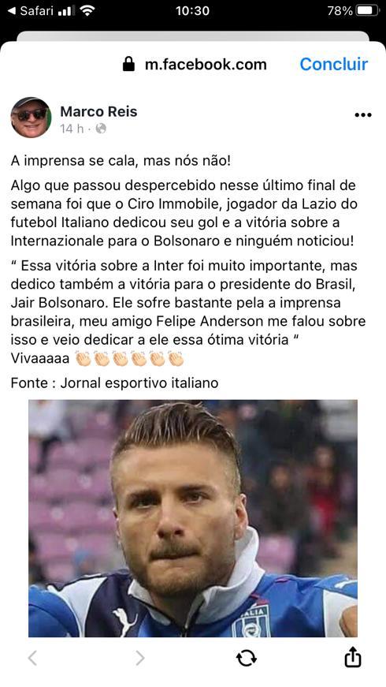Screen dimensions: 386x687
Task: Go forward with the right chevron
Action: click(139, 658)
